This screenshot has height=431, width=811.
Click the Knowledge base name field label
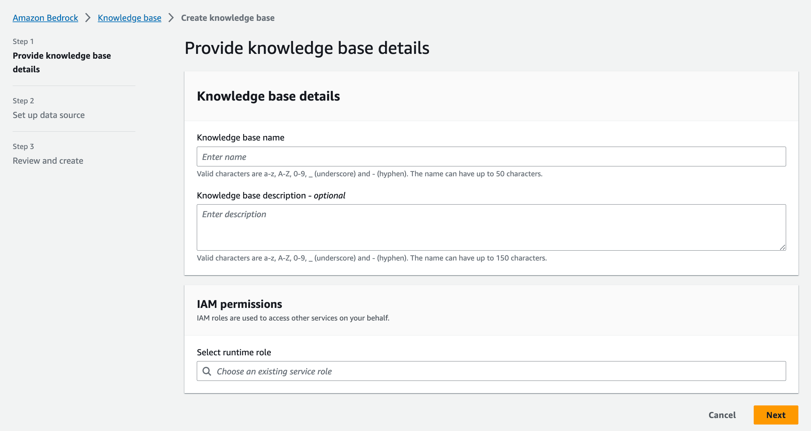[x=240, y=137]
